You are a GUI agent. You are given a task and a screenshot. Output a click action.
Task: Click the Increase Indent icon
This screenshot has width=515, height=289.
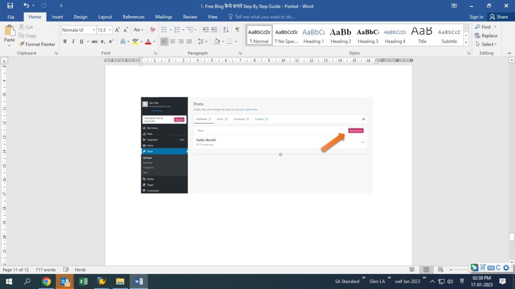[x=215, y=30]
